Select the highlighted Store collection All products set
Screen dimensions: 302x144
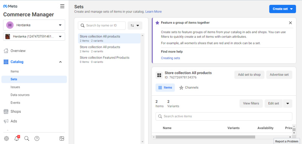(x=109, y=38)
